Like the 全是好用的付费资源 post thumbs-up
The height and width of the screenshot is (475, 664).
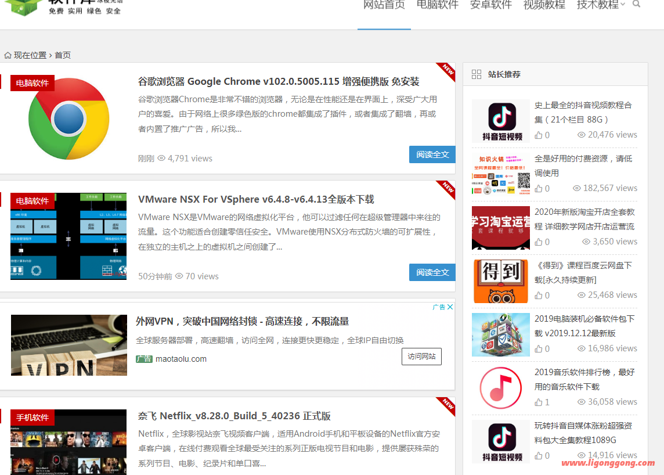(539, 189)
